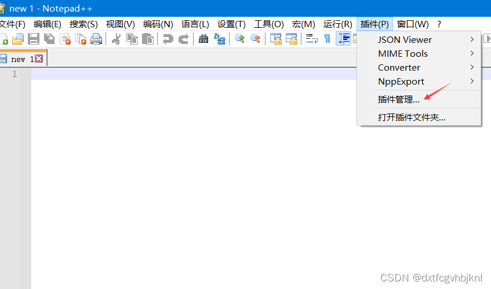
Task: Click the Close file toolbar icon
Action: pyautogui.click(x=65, y=39)
